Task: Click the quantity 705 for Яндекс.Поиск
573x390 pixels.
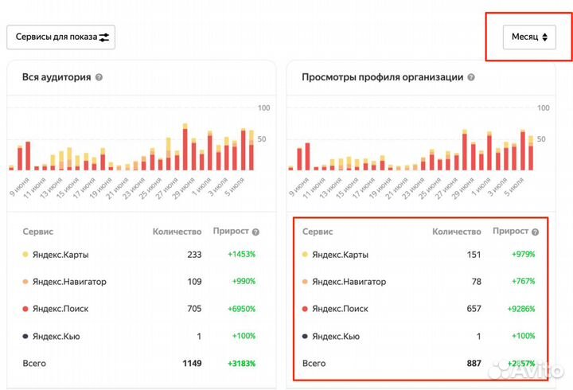Action: pos(194,309)
